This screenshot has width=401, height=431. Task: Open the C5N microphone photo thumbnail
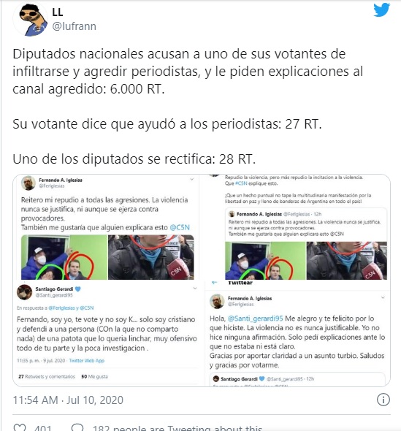coord(151,257)
